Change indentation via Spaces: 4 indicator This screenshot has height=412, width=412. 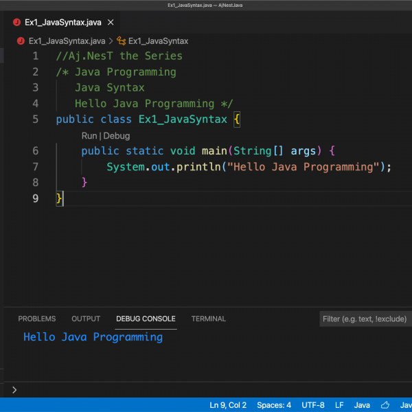274,405
